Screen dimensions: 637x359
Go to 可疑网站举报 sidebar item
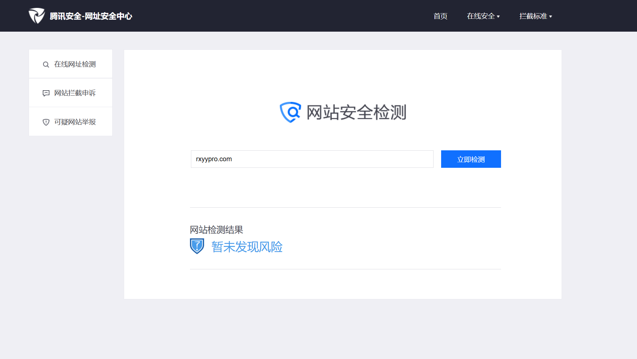[75, 122]
